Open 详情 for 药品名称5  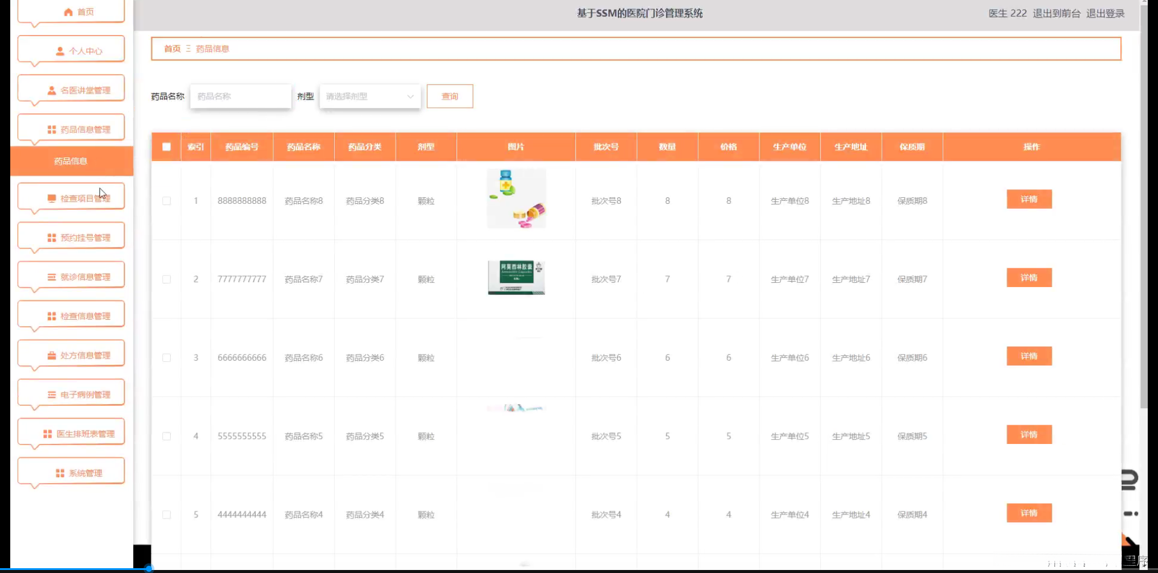coord(1029,434)
